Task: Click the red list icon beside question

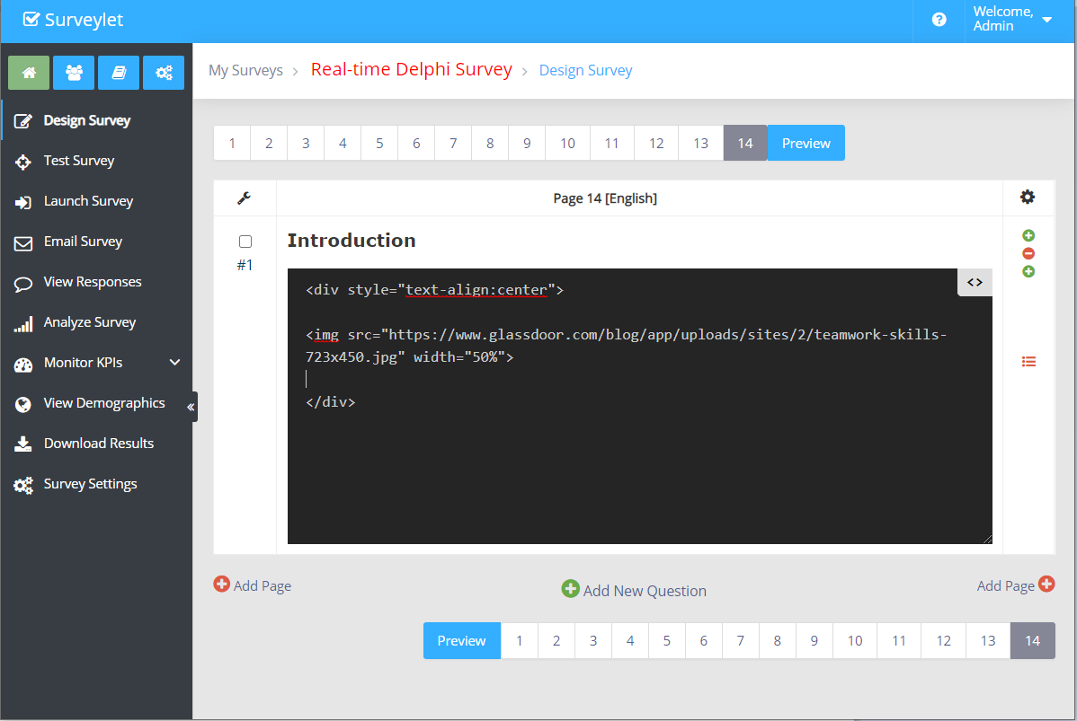Action: coord(1028,362)
